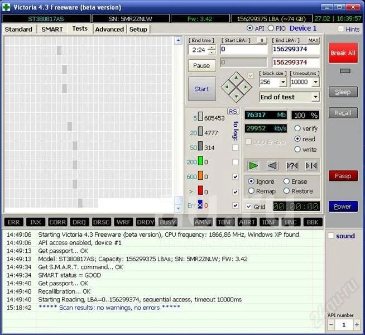Click the IDNF error indicator
This screenshot has width=365, height=335.
coord(269,222)
